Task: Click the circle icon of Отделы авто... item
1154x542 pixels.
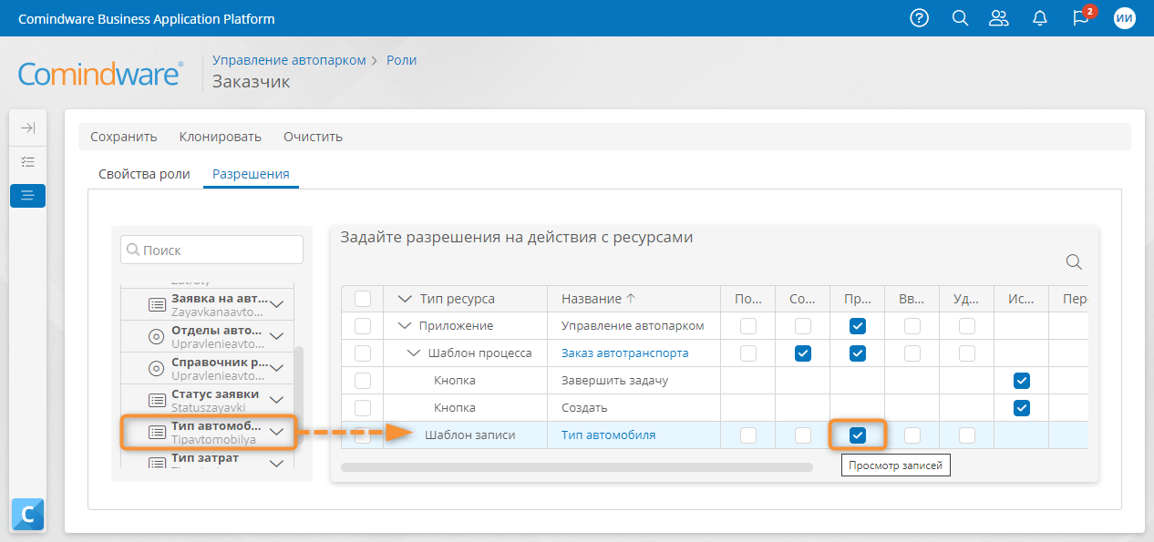Action: pyautogui.click(x=157, y=336)
